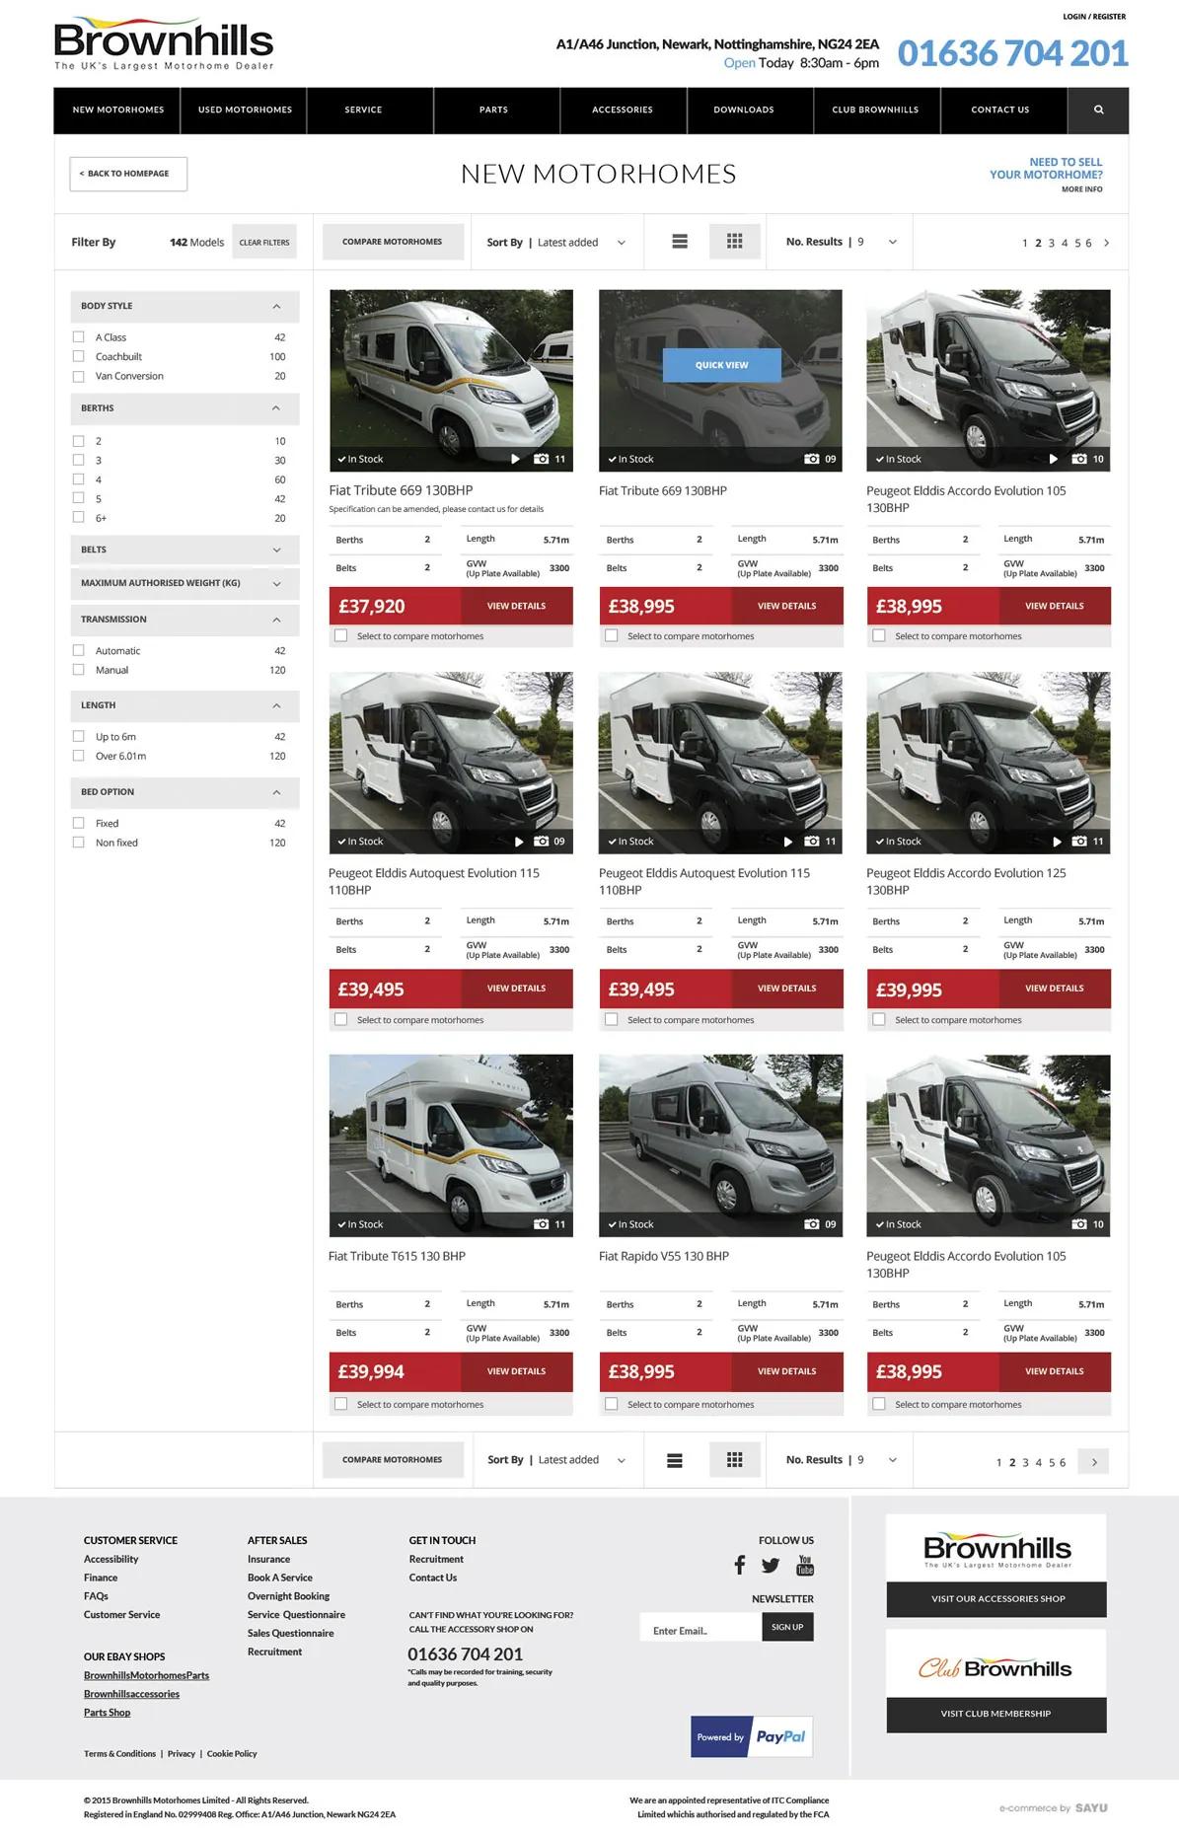Enable the 6+ berths filter checkbox
Viewport: 1179px width, 1836px height.
tap(78, 517)
